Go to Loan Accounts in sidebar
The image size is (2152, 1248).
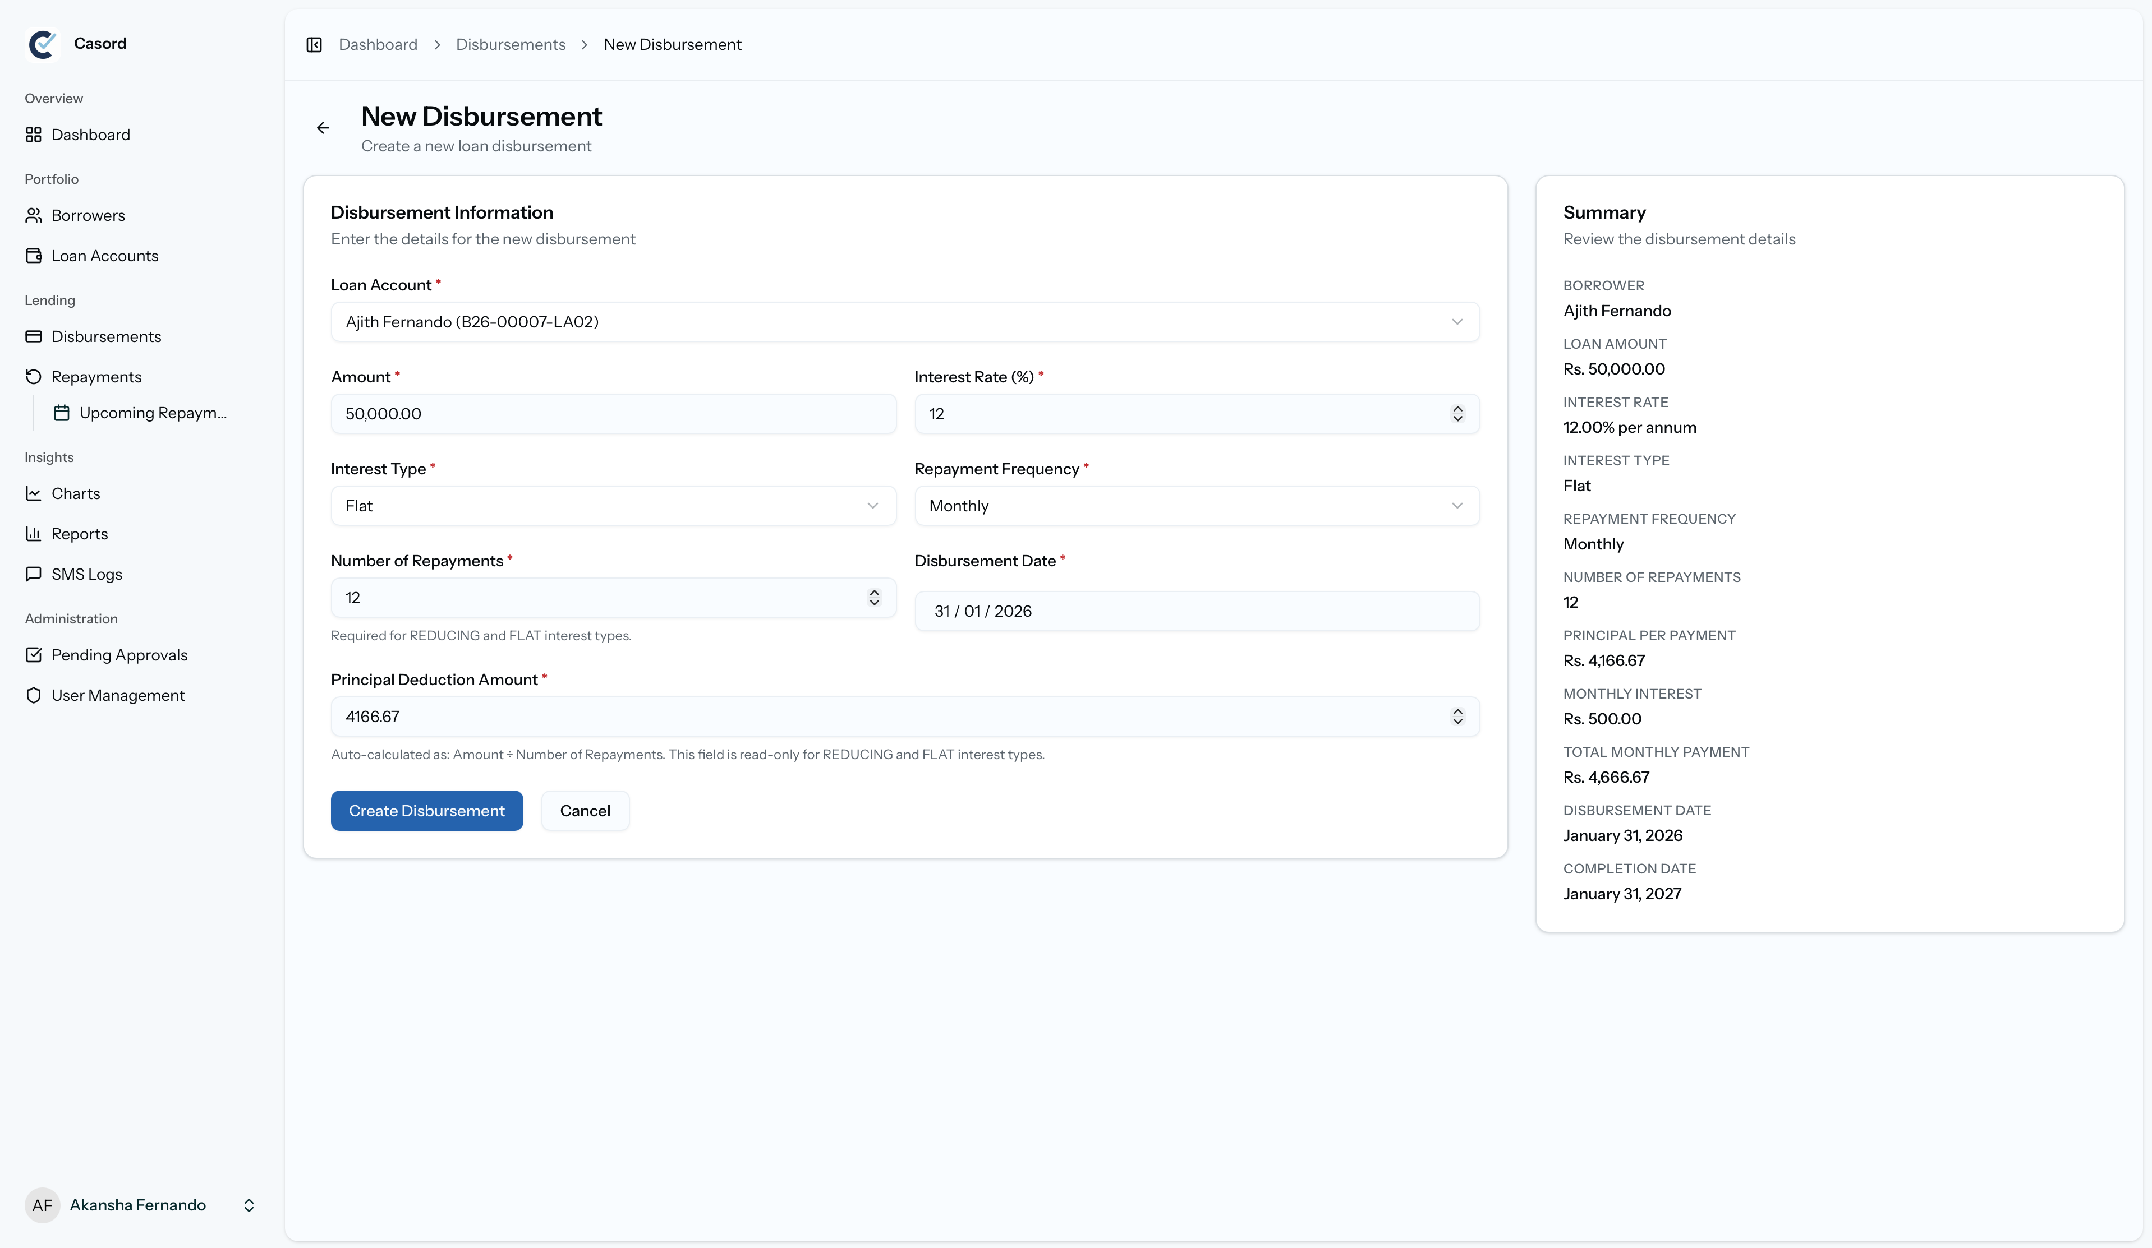[x=104, y=256]
